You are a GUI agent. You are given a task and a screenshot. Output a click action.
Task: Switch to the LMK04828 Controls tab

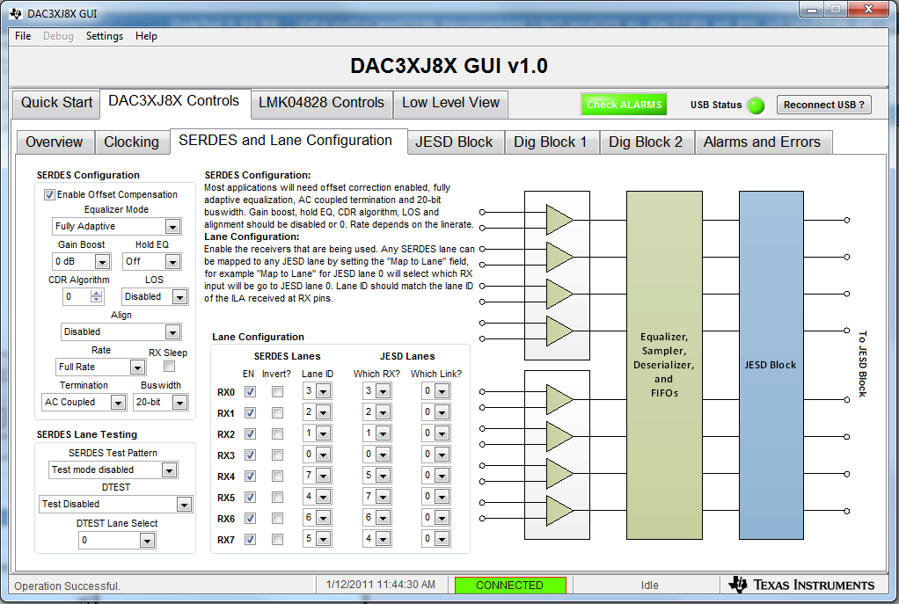coord(321,103)
